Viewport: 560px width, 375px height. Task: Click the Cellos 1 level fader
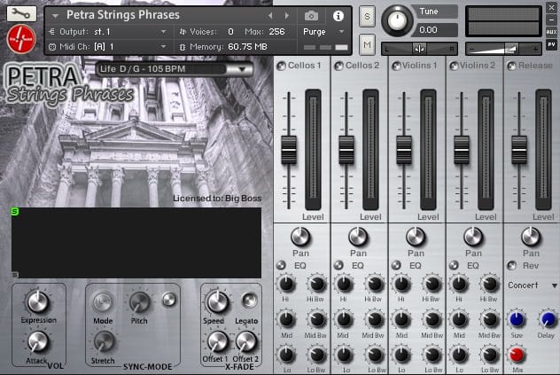[x=289, y=150]
